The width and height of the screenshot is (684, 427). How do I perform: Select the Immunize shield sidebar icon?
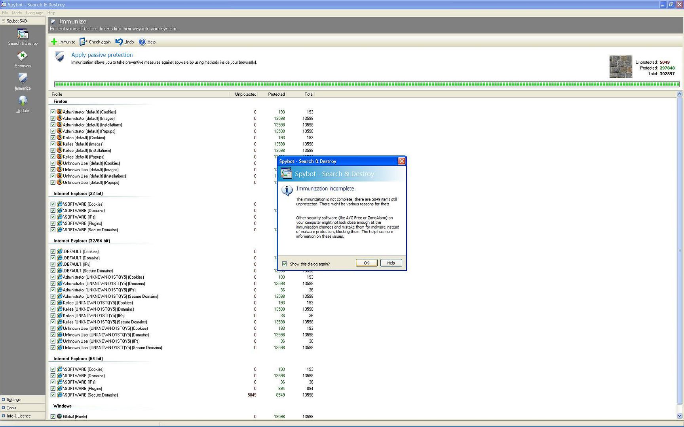click(x=23, y=82)
